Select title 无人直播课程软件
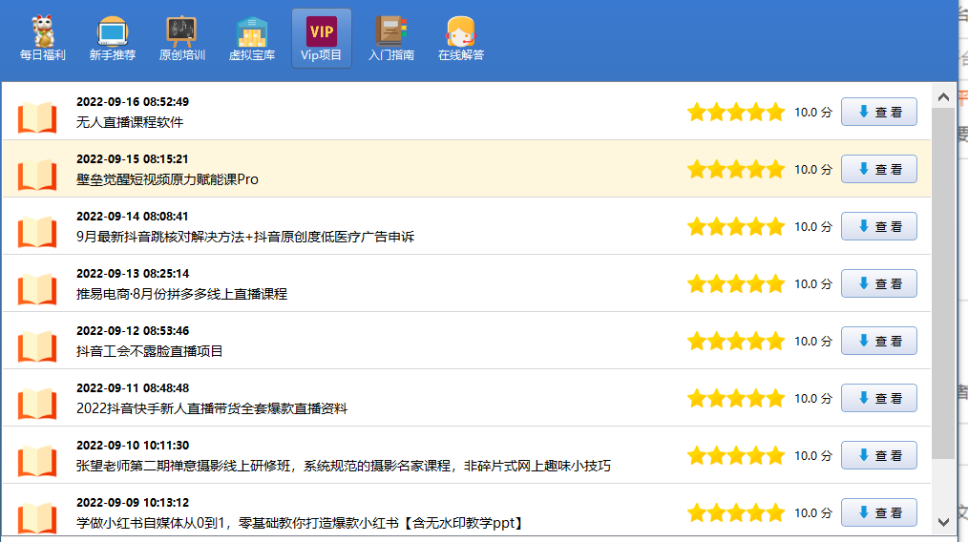968x542 pixels. (130, 122)
